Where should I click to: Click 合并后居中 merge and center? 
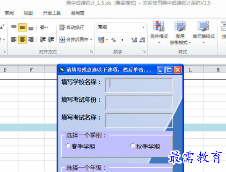coord(73,40)
